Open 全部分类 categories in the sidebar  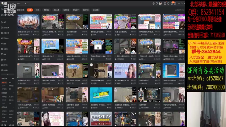pos(5,33)
